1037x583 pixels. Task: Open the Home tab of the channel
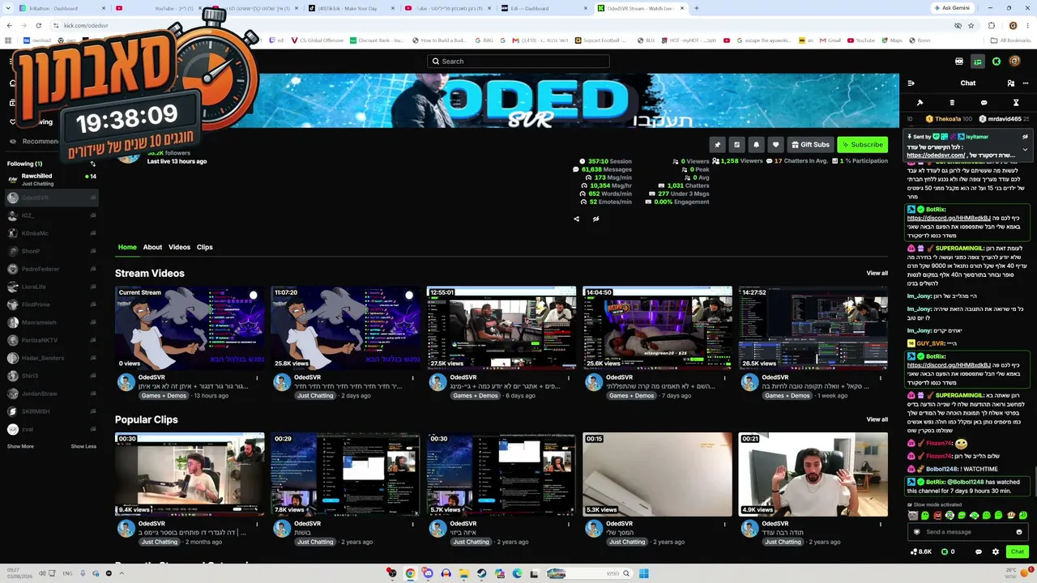127,247
